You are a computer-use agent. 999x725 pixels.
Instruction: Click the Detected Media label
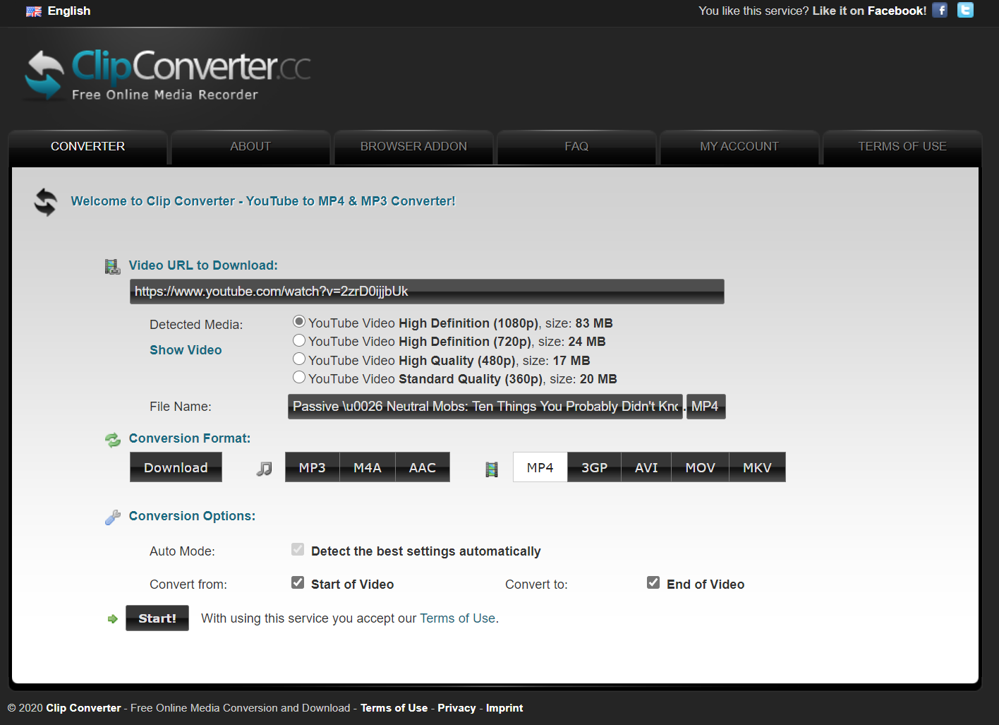pyautogui.click(x=196, y=325)
